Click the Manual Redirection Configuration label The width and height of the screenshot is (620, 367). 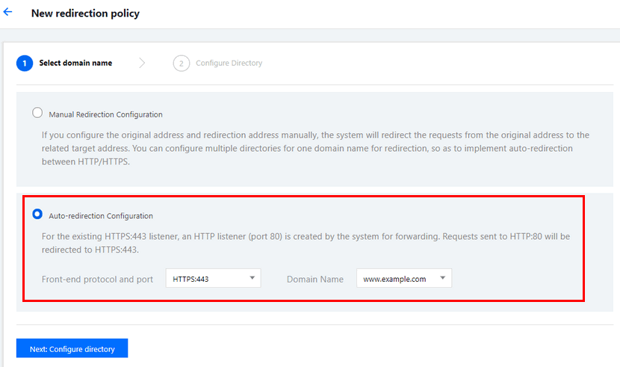105,114
